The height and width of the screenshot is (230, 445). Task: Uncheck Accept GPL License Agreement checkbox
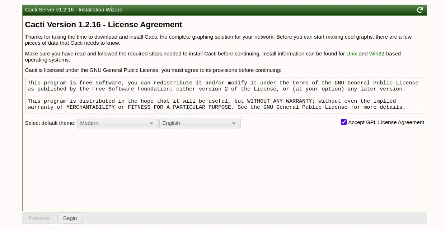(344, 122)
